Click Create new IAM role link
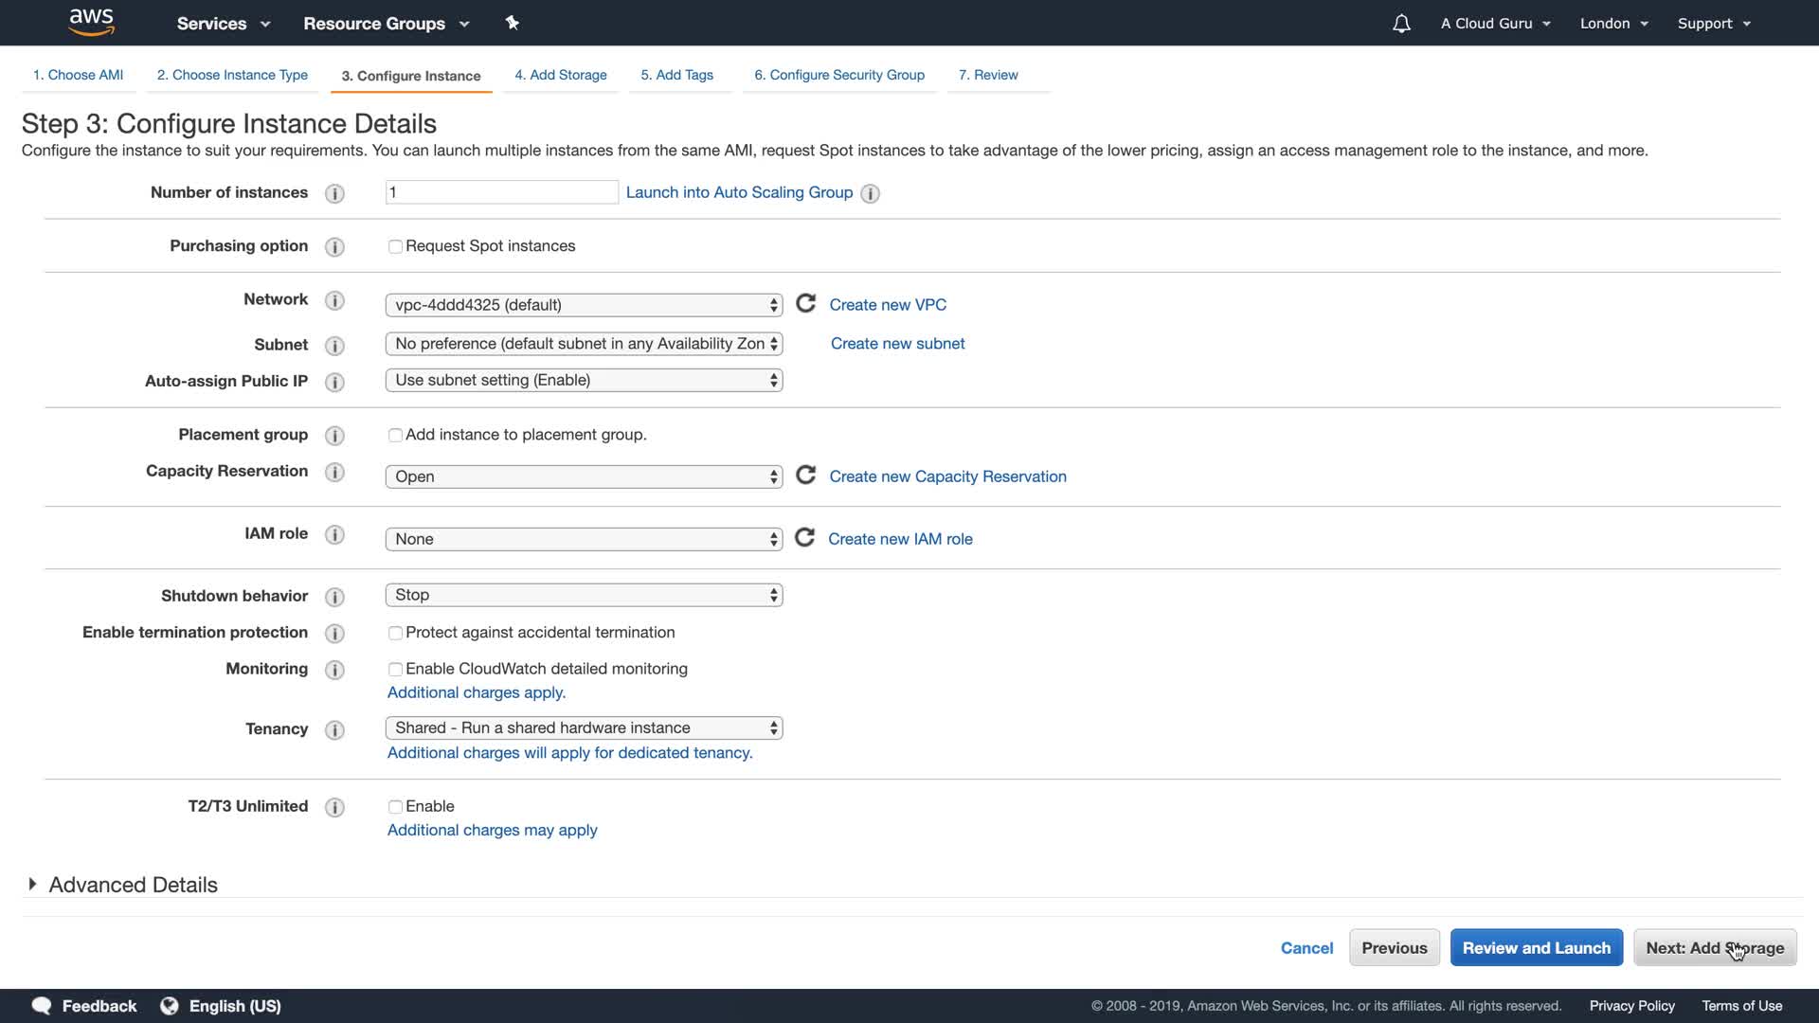 tap(900, 539)
